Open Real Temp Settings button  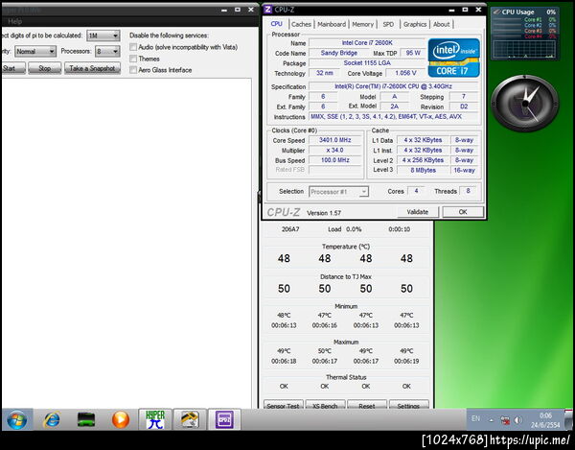click(x=408, y=405)
